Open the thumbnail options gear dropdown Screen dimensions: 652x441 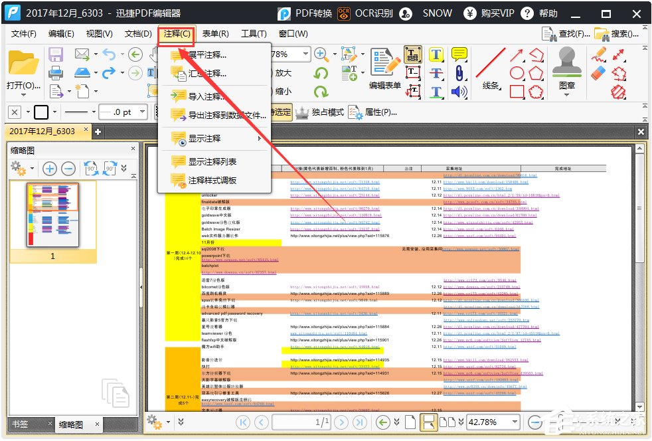click(25, 169)
